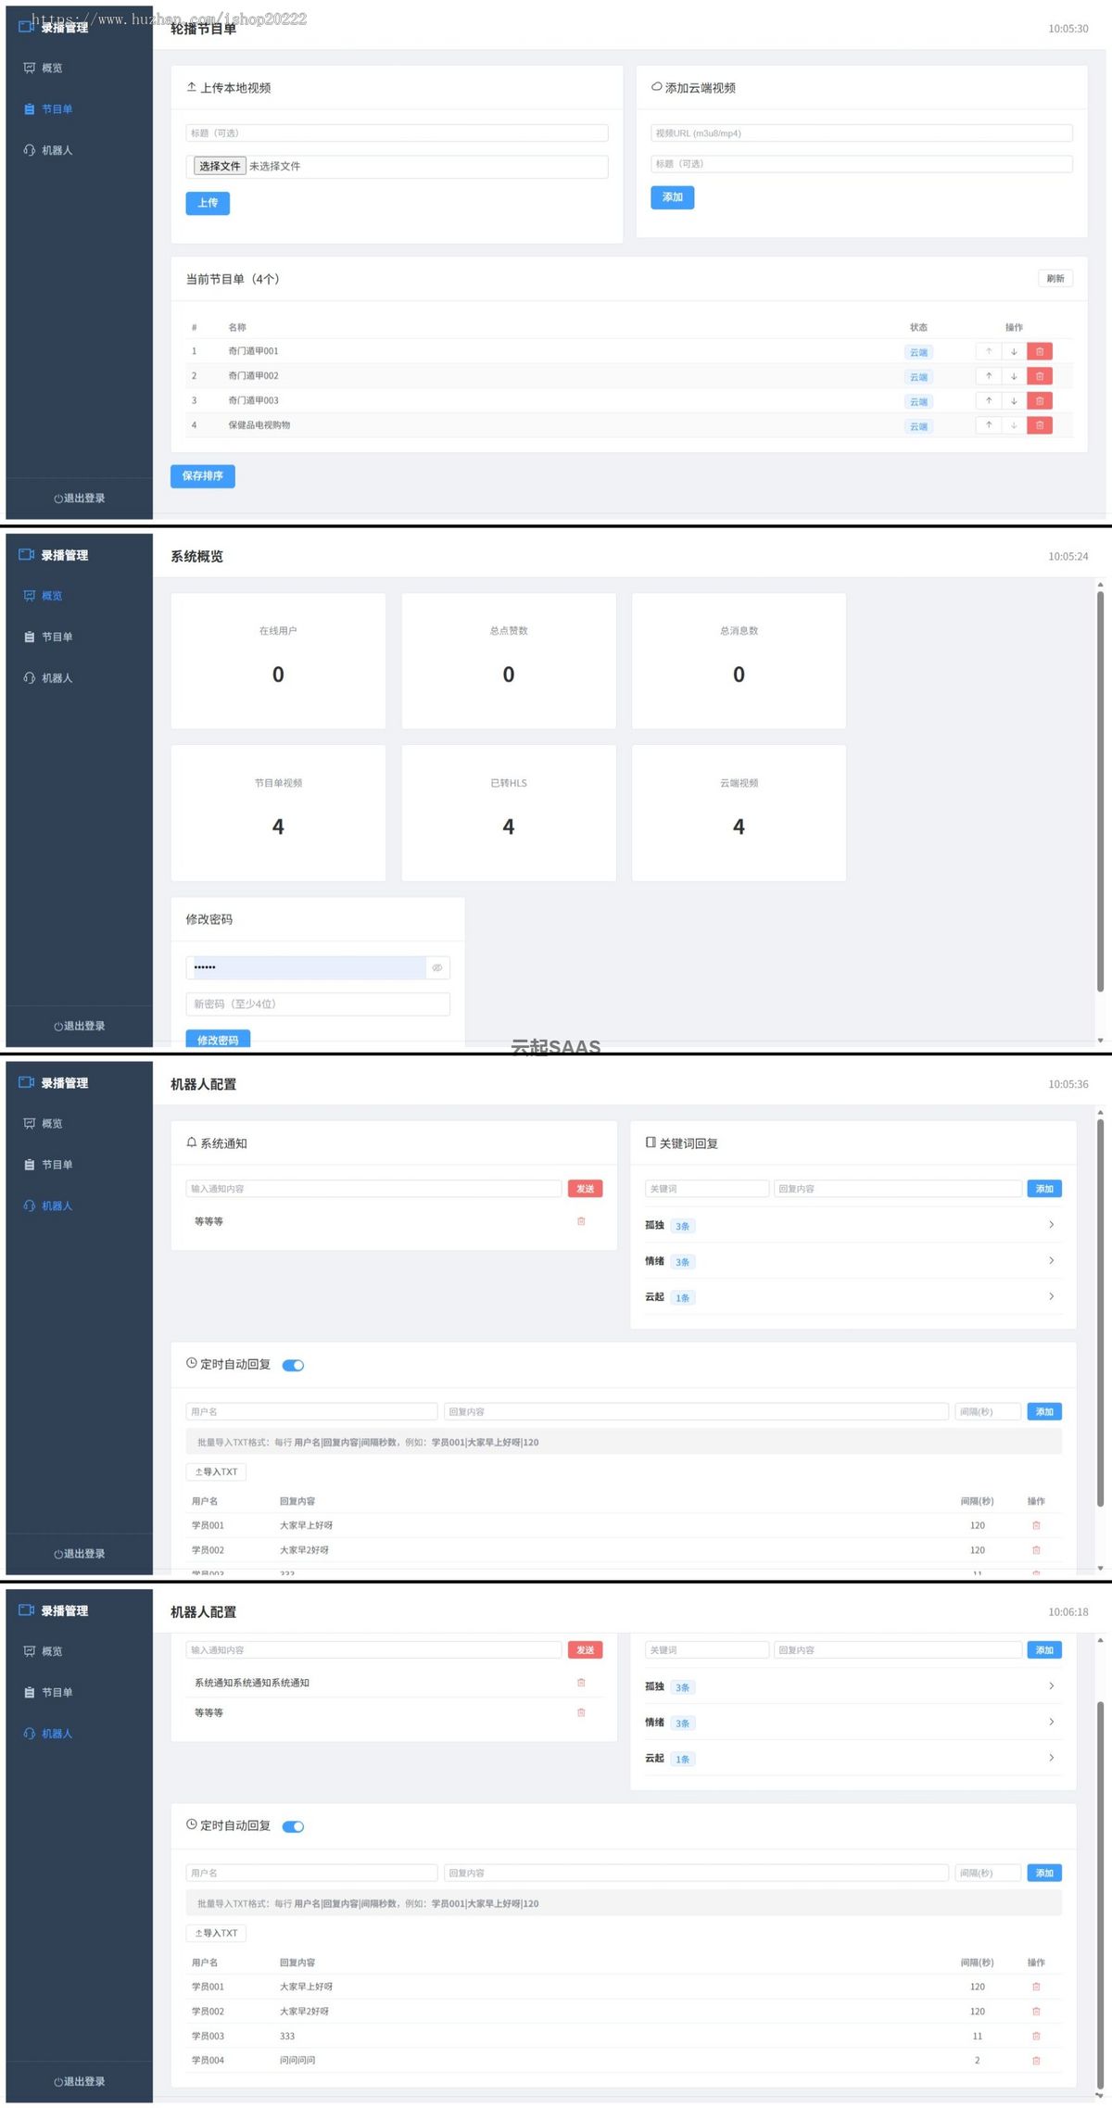
Task: Open 概览 in the 轮播节目单 screen sidebar
Action: pyautogui.click(x=44, y=69)
